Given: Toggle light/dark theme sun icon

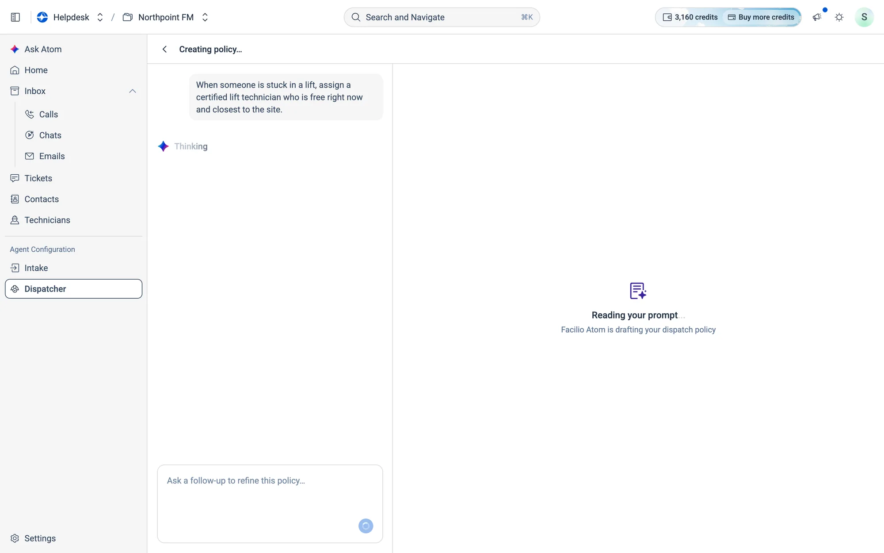Looking at the screenshot, I should [x=839, y=17].
